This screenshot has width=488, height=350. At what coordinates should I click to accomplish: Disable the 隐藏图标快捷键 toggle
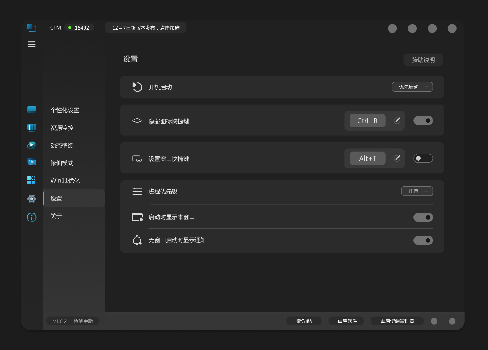tap(423, 121)
